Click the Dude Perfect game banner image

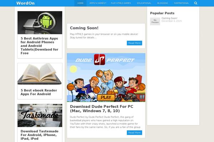coord(106,77)
